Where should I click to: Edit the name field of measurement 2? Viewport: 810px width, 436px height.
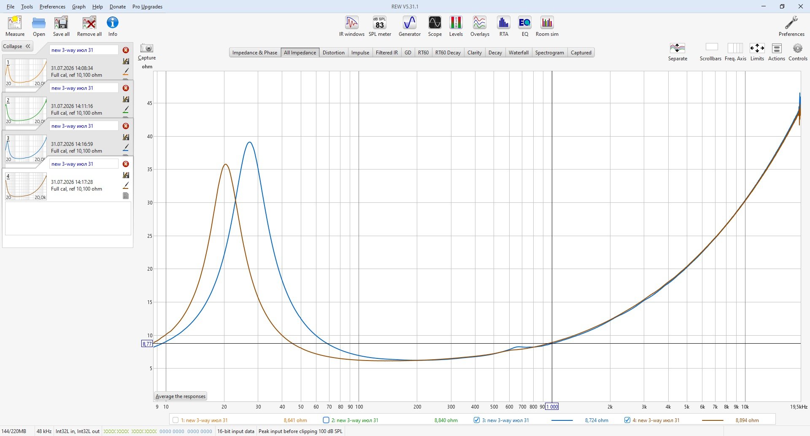pyautogui.click(x=84, y=88)
